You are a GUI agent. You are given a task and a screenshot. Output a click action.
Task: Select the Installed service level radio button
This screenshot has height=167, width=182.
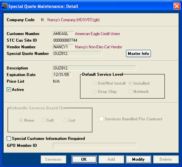click(130, 83)
